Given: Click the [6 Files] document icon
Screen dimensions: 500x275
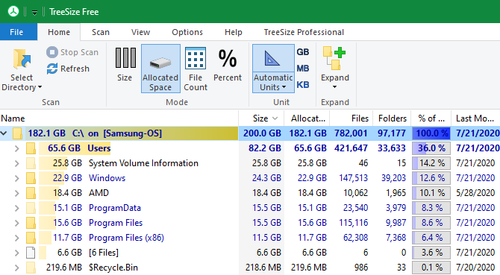Looking at the screenshot, I should (x=31, y=253).
